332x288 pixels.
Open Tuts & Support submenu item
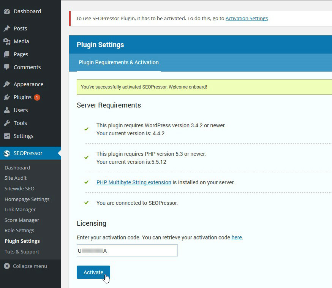point(22,252)
